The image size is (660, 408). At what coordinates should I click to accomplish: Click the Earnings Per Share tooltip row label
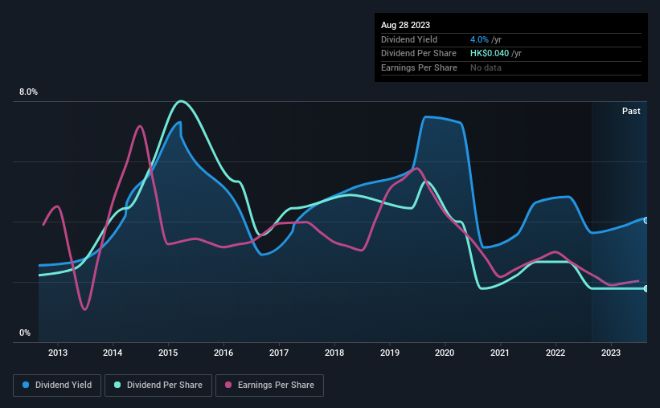(x=420, y=67)
